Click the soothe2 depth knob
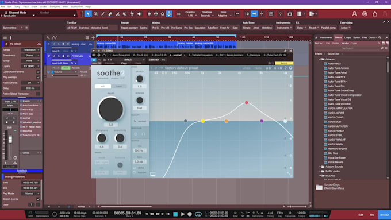This screenshot has height=220, width=391. click(111, 109)
